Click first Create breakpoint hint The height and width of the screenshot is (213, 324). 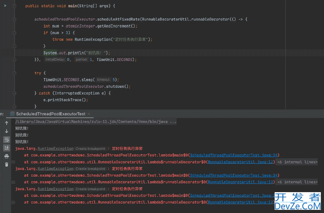[90, 149]
